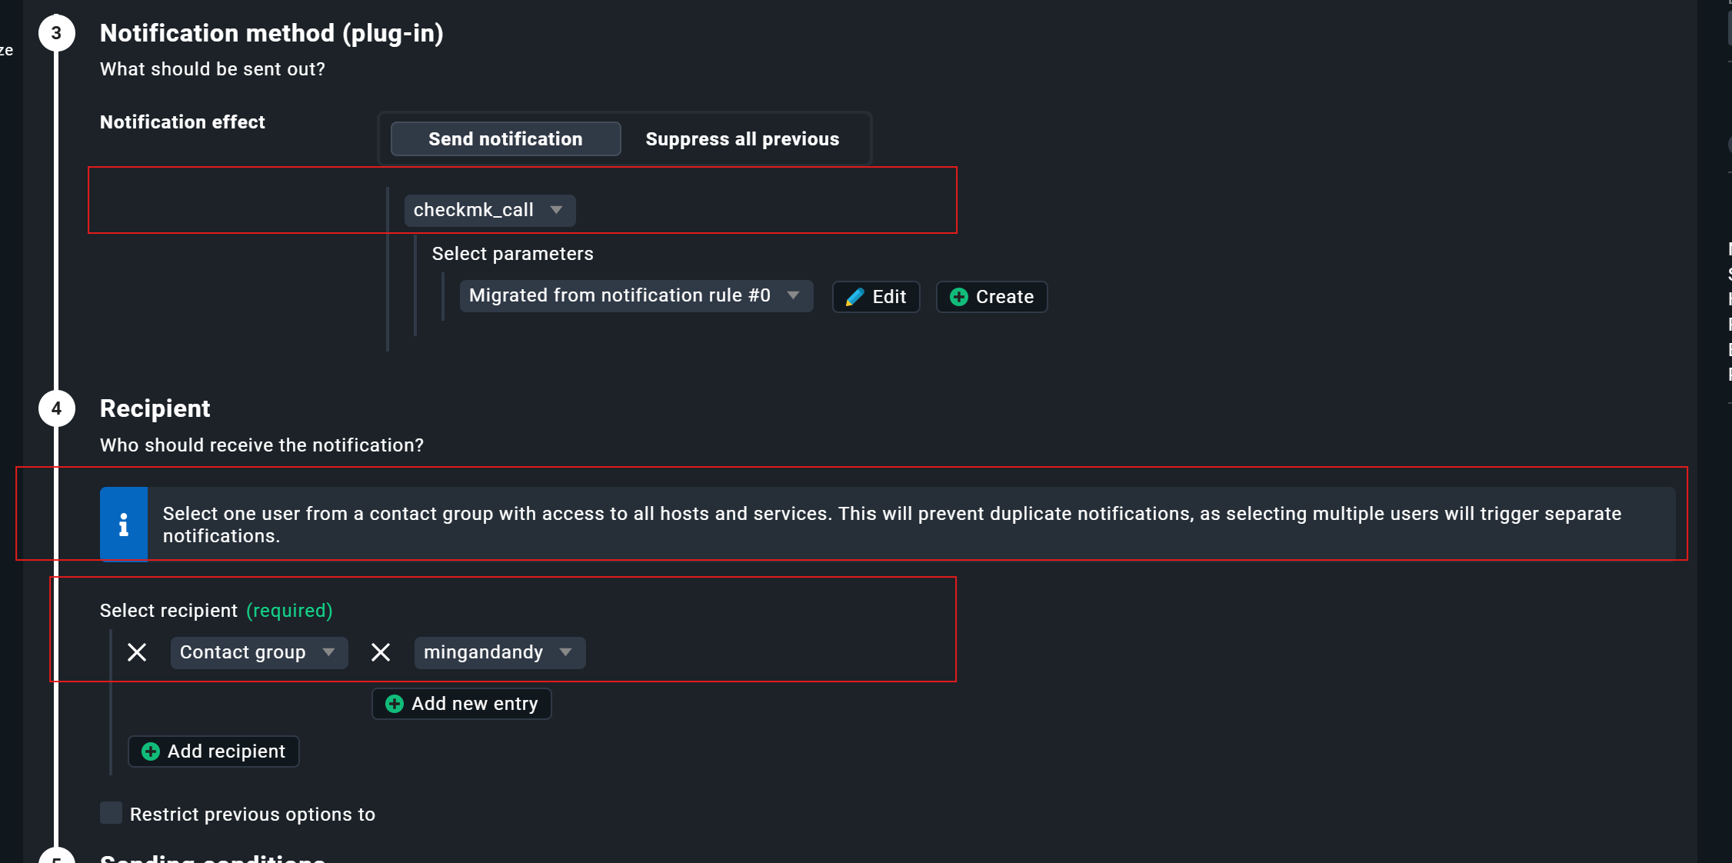This screenshot has height=863, width=1732.
Task: Expand the Migrated from notification rule #0 dropdown
Action: (x=635, y=296)
